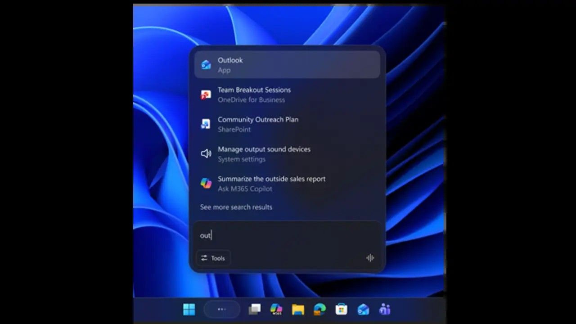Open Team Breakout Sessions PowerPoint file
Screen dimensions: 576x324
point(287,94)
